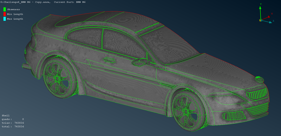Select the Max Length legend label
This screenshot has height=136, width=281.
(x=15, y=19)
